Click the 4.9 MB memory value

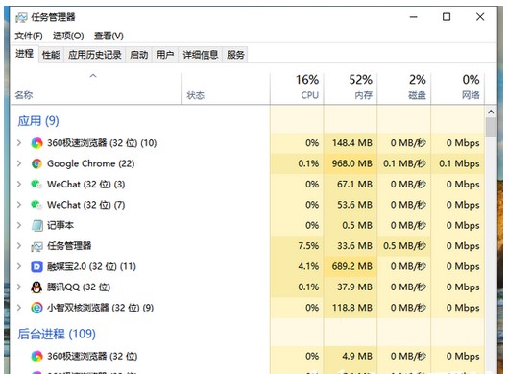point(356,356)
